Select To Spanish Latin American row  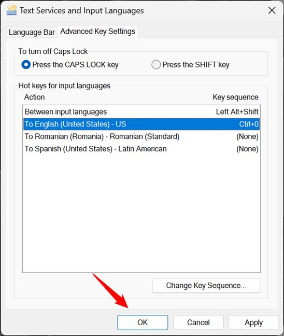tap(141, 149)
